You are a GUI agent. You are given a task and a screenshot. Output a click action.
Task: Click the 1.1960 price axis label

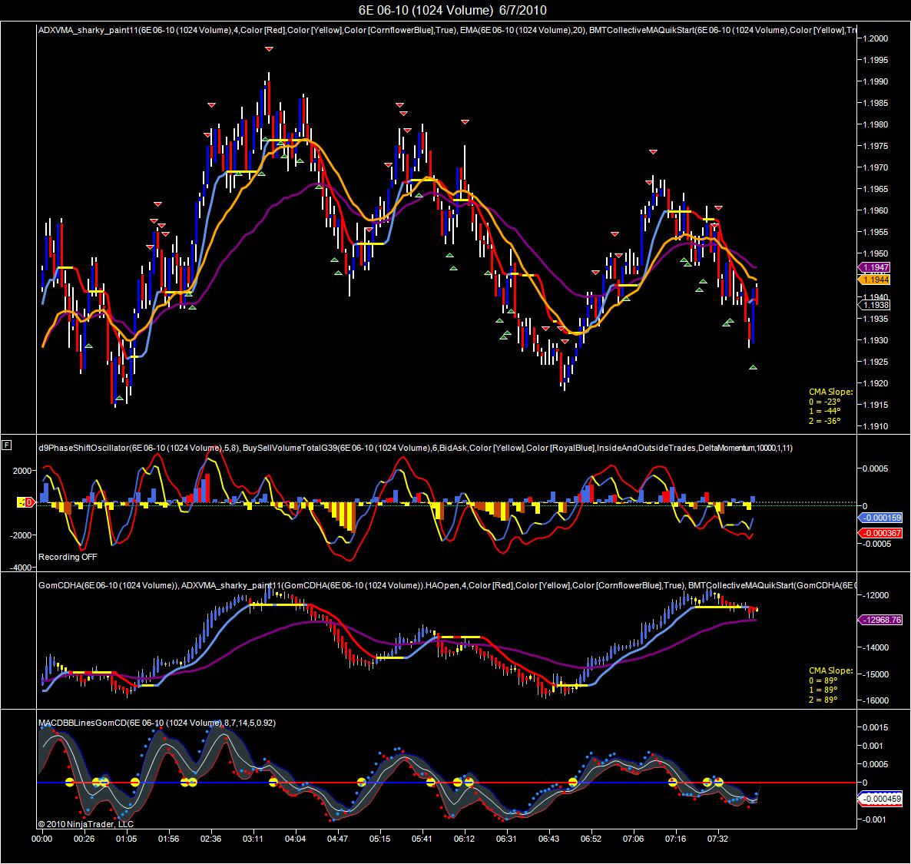876,210
